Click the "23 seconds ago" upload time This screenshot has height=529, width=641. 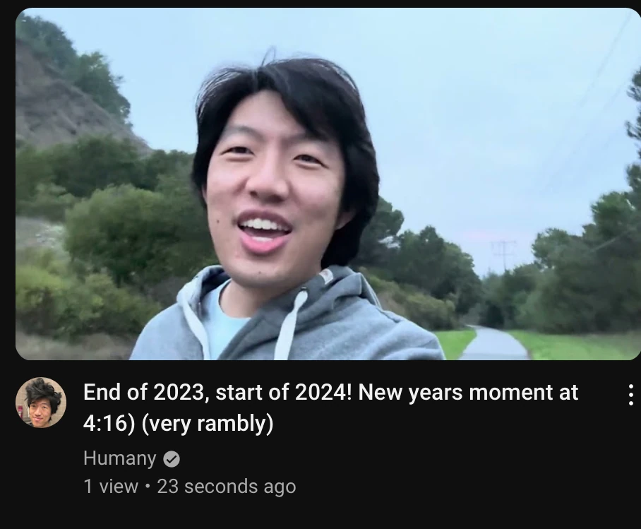[227, 487]
